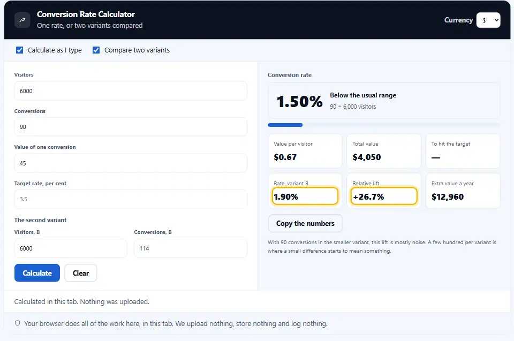Click the $4,050 total value
This screenshot has width=514, height=341.
coord(367,157)
